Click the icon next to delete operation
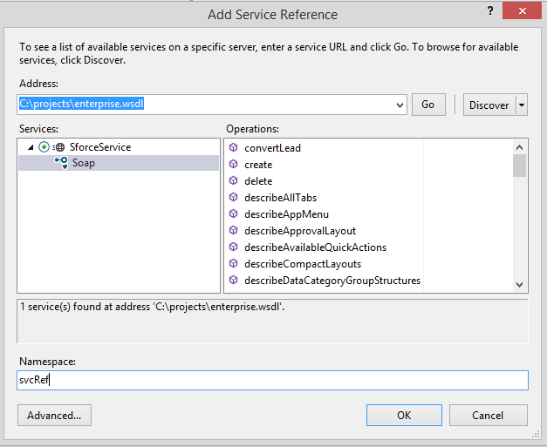547x447 pixels. (x=233, y=181)
